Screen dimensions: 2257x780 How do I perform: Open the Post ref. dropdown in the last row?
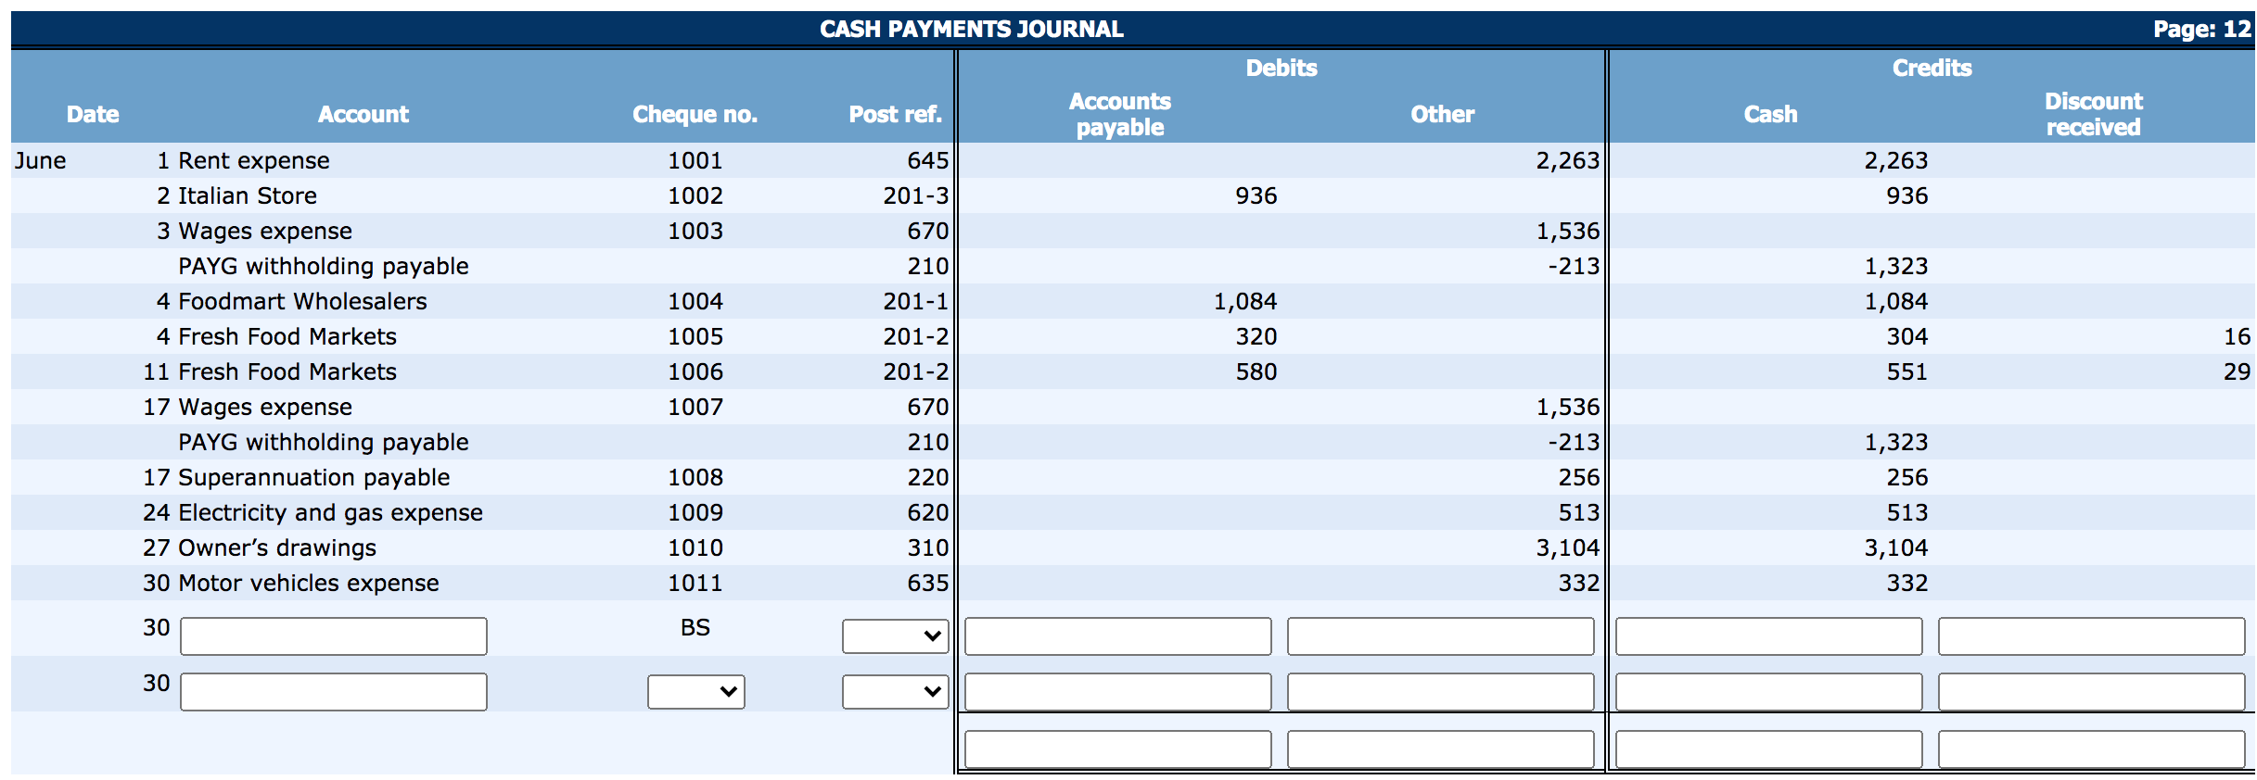point(895,691)
